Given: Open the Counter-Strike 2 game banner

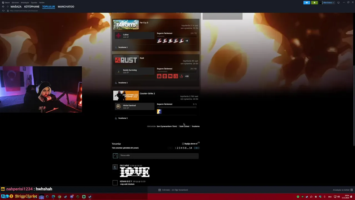Looking at the screenshot, I should point(126,96).
